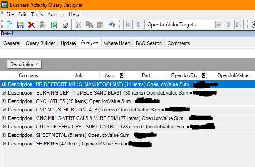Clear the form with the eraser icon
255x167 pixels.
(x=65, y=25)
